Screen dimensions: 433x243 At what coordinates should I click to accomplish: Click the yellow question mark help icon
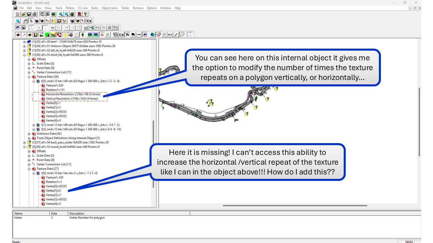click(x=85, y=14)
